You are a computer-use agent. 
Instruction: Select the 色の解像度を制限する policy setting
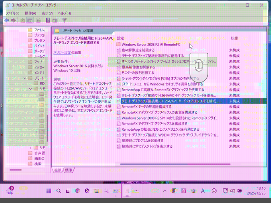138,50
